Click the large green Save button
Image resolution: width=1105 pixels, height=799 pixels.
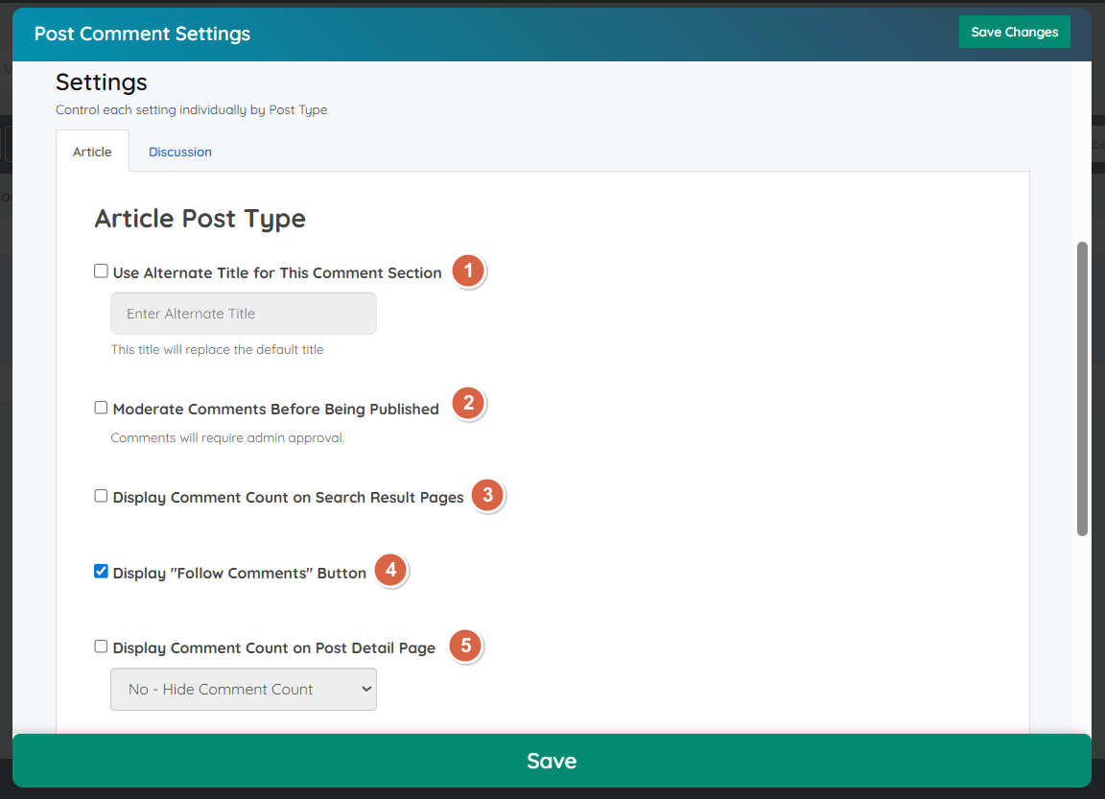pyautogui.click(x=552, y=761)
